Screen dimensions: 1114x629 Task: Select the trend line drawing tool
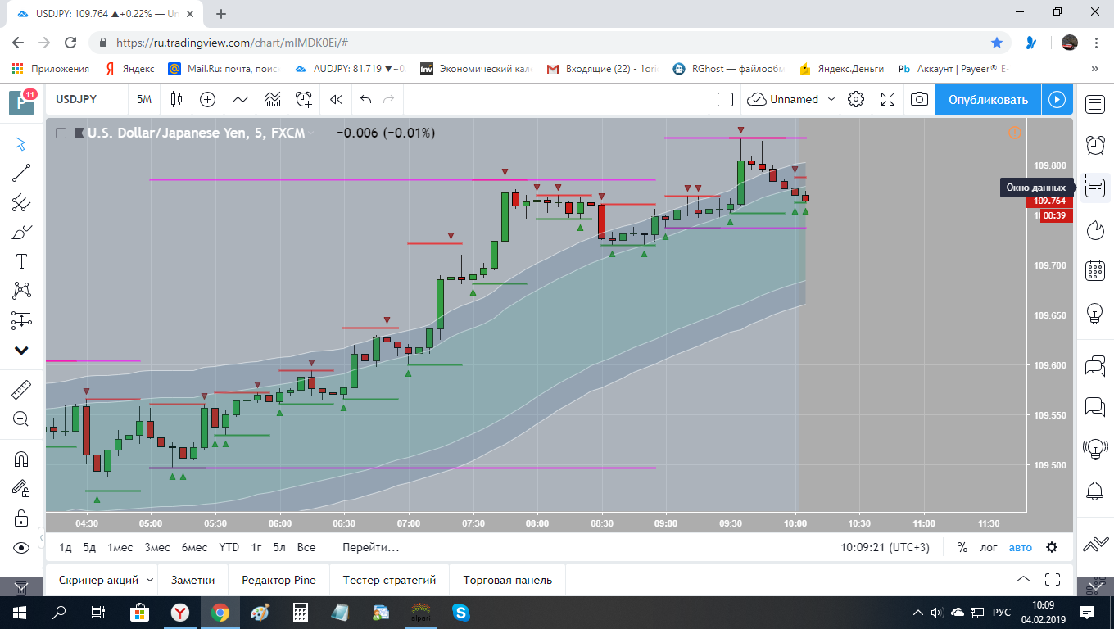[21, 173]
